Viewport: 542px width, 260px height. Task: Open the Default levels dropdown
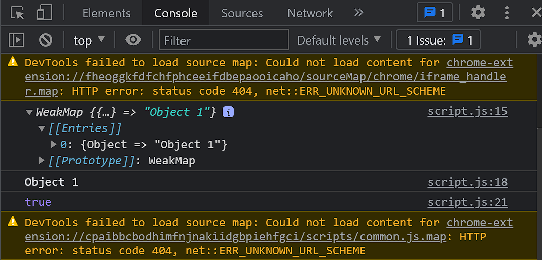[339, 40]
